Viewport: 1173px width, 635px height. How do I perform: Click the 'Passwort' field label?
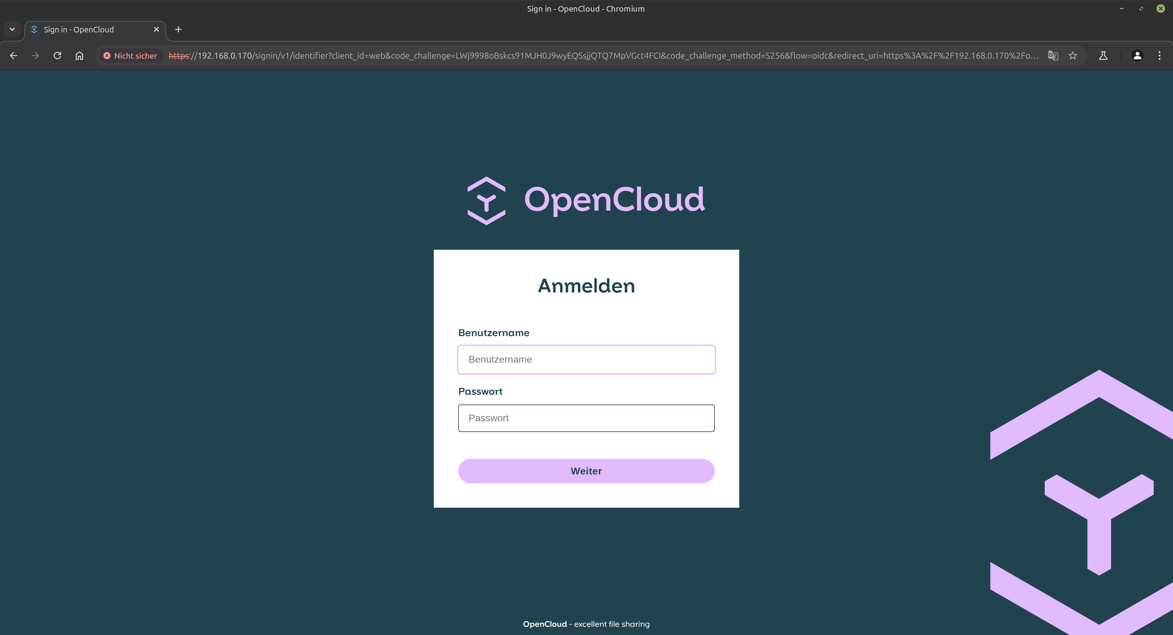pyautogui.click(x=480, y=391)
